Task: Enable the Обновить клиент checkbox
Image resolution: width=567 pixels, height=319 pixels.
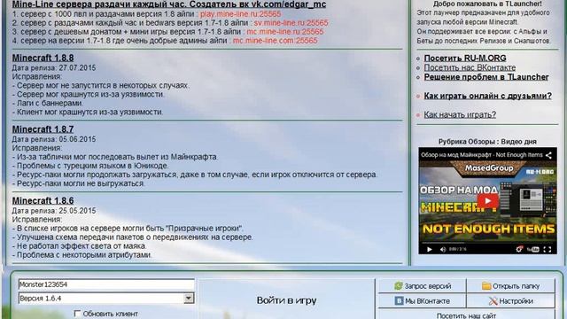Action: click(77, 313)
